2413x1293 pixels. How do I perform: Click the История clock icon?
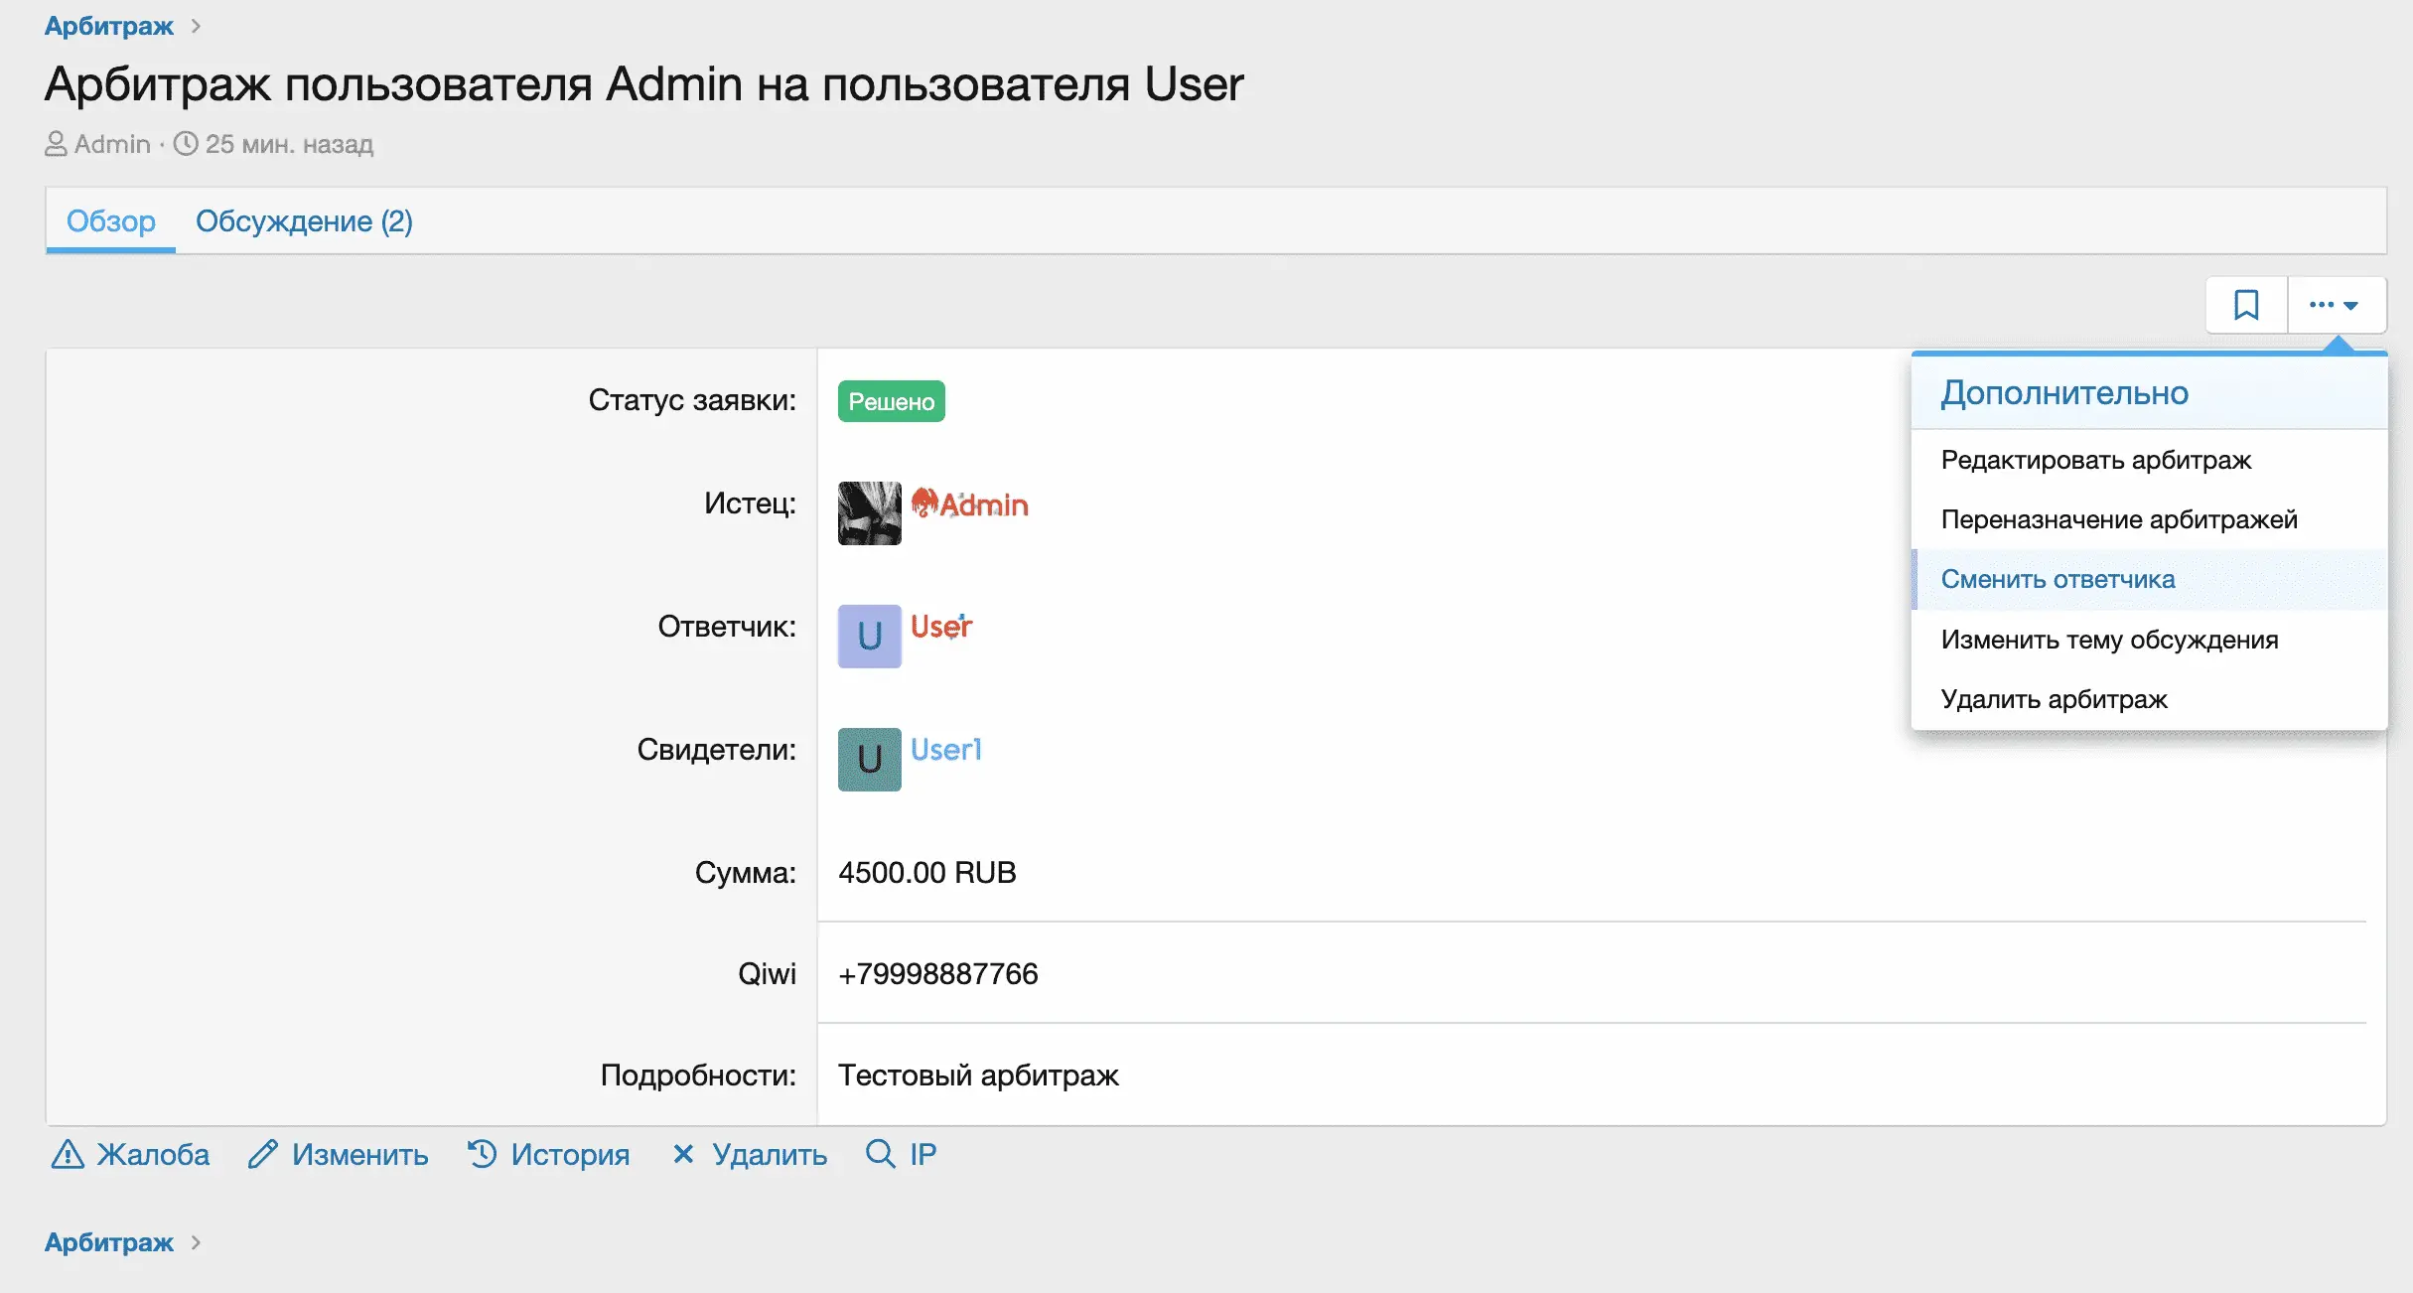pyautogui.click(x=483, y=1154)
